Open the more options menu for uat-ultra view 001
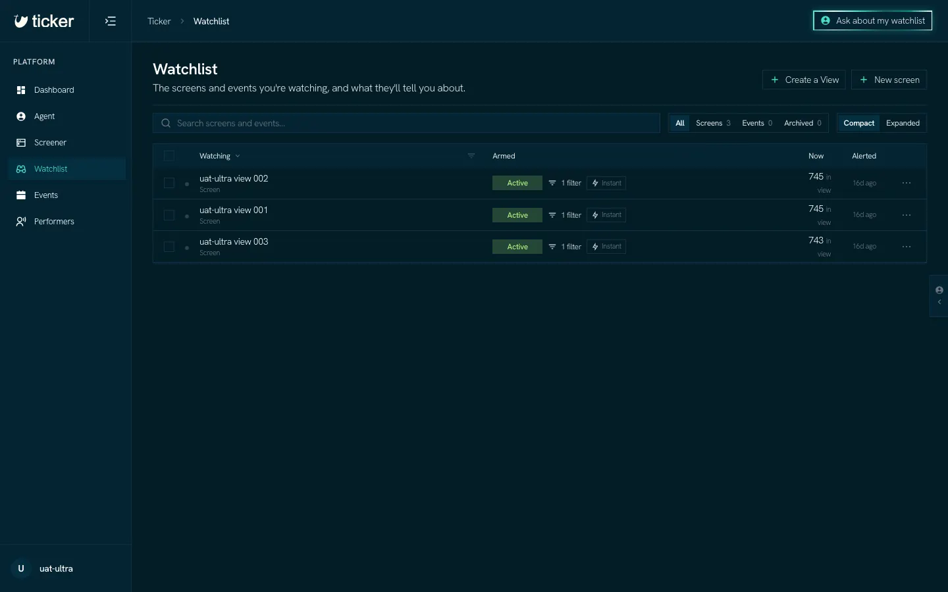The height and width of the screenshot is (592, 948). pos(907,215)
